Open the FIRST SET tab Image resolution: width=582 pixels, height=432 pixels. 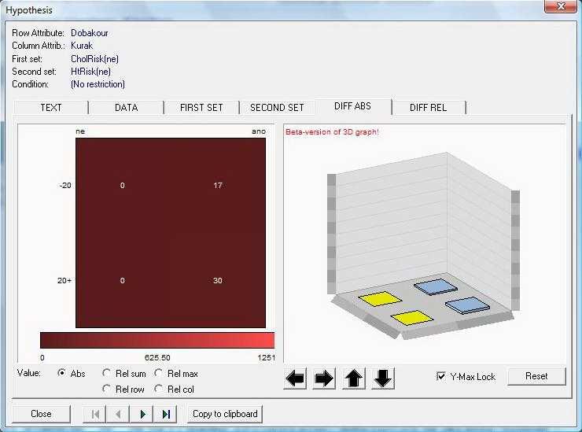click(x=201, y=108)
